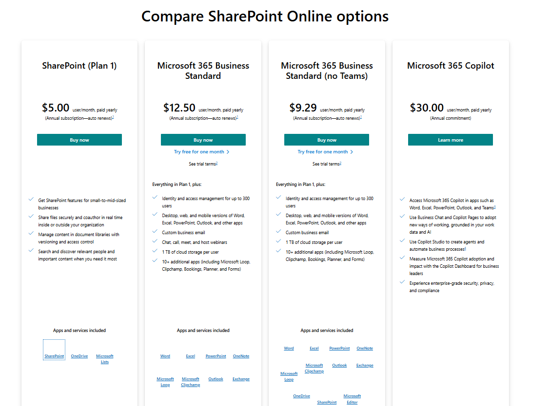The image size is (550, 406).
Task: Open the SharePoint link under Plan 1
Action: point(54,356)
